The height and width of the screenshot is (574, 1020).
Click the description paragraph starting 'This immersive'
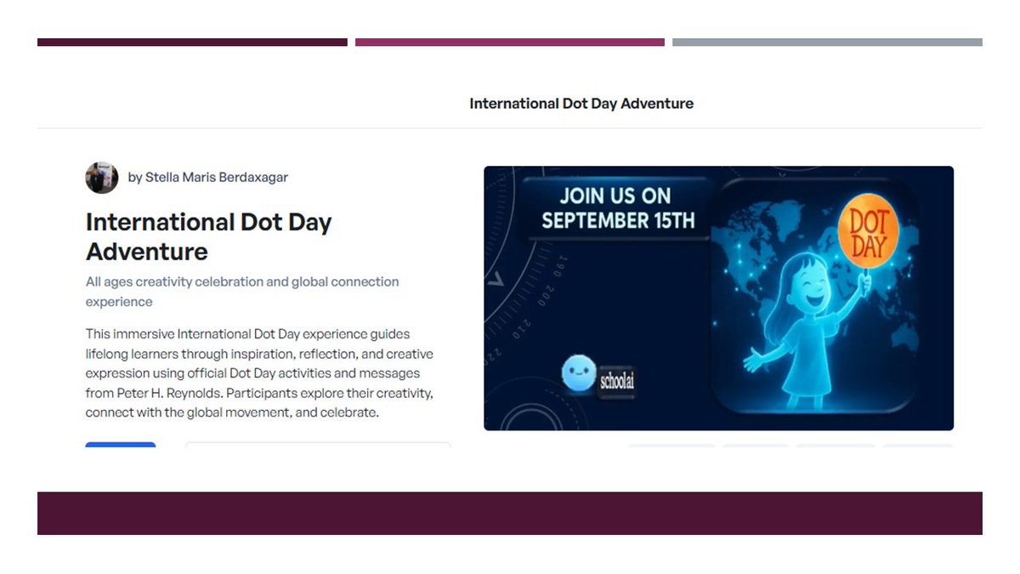(x=259, y=373)
